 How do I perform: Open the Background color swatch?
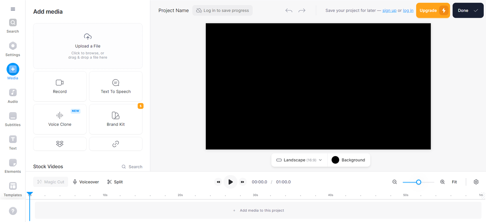[349, 160]
